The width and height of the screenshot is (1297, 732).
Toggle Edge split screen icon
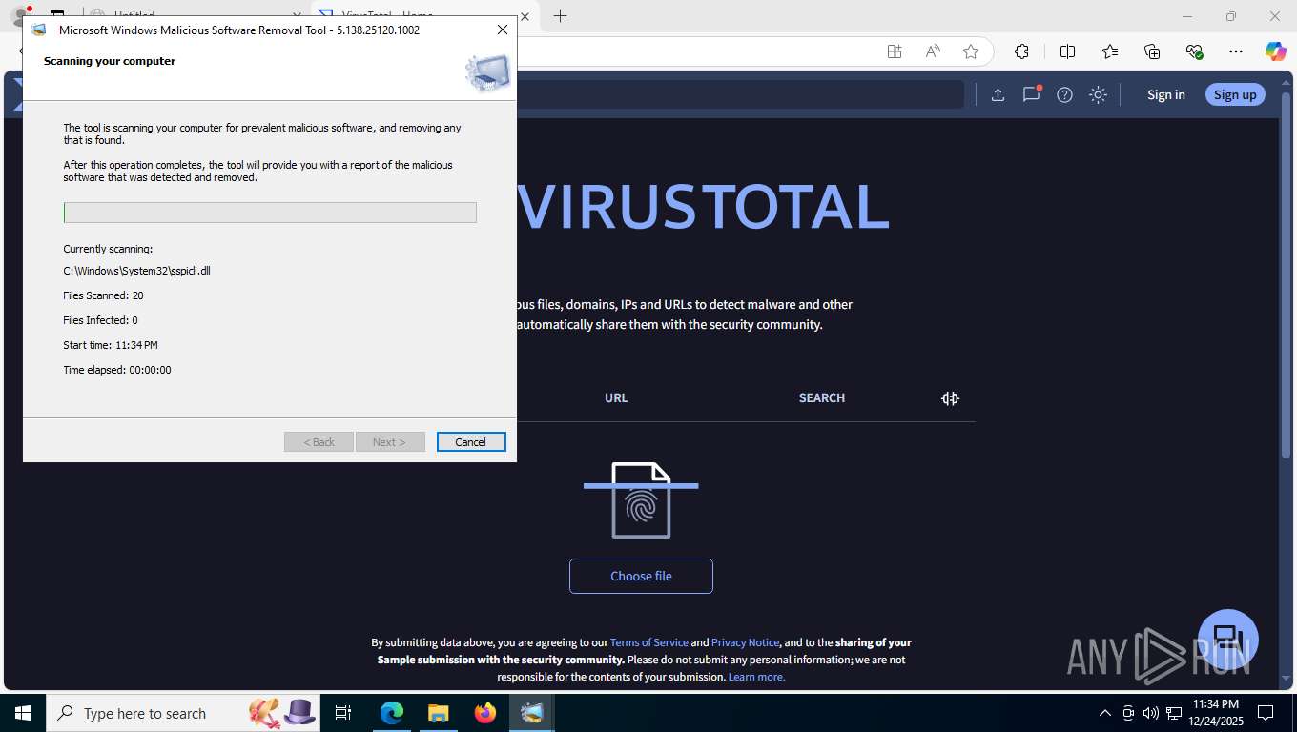(x=1068, y=51)
